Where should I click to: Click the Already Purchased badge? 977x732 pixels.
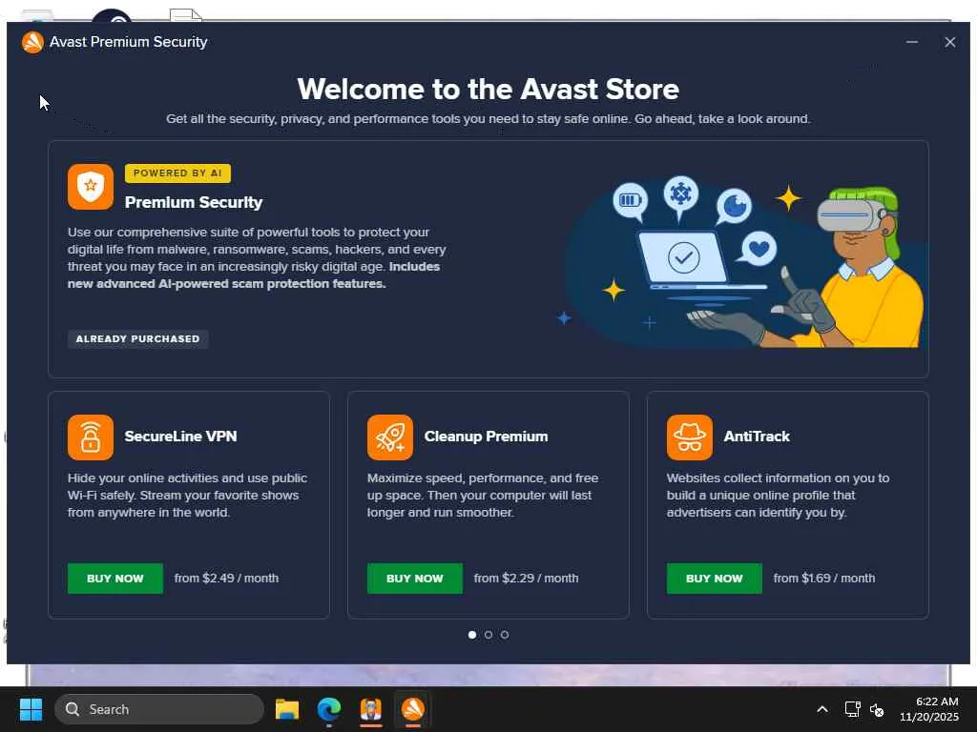[137, 338]
